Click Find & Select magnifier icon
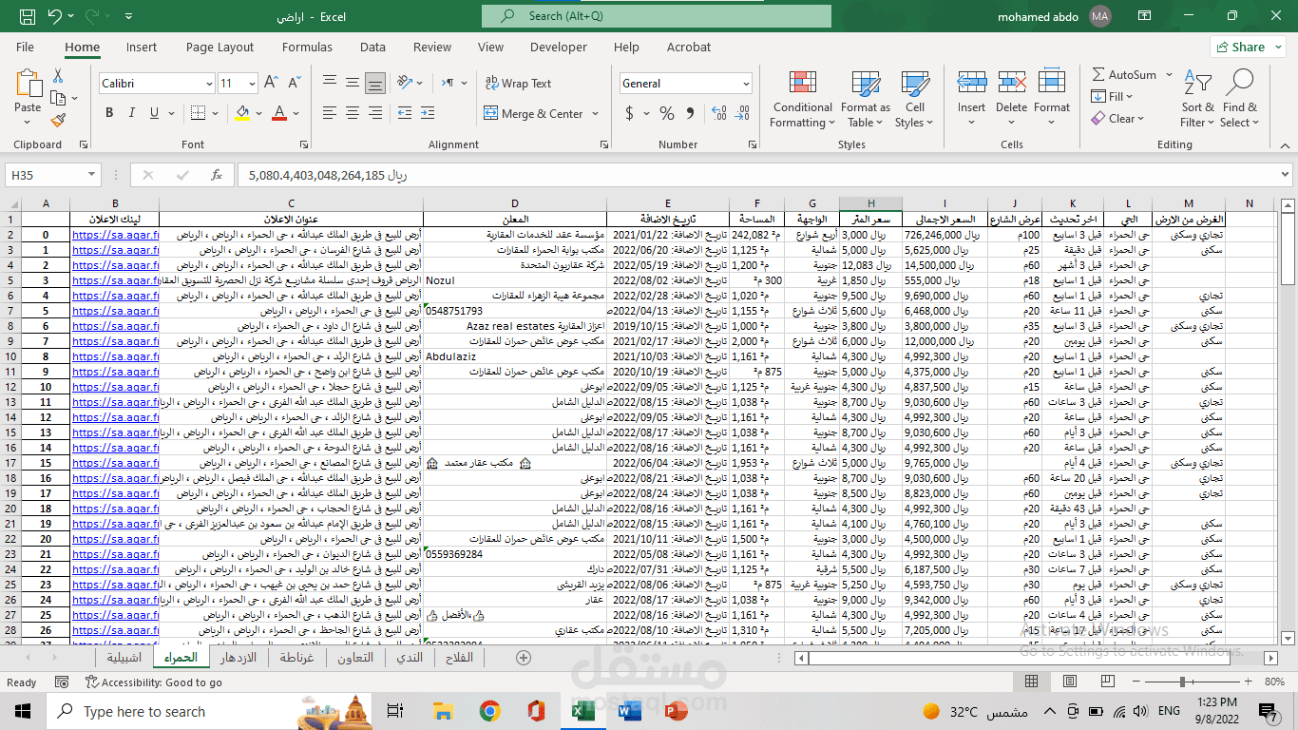The image size is (1298, 730). pyautogui.click(x=1240, y=83)
